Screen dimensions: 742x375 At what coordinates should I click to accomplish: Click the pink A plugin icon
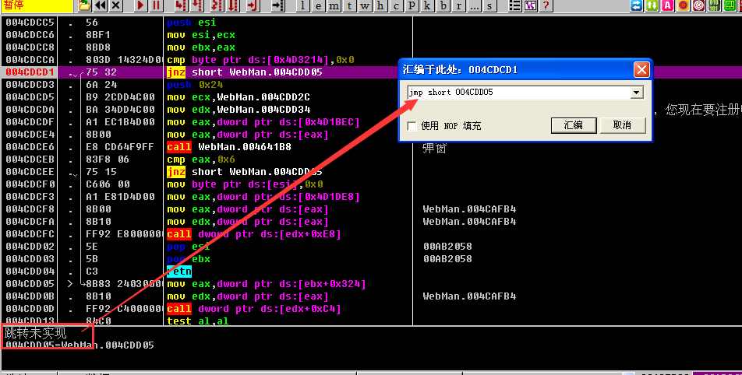668,5
